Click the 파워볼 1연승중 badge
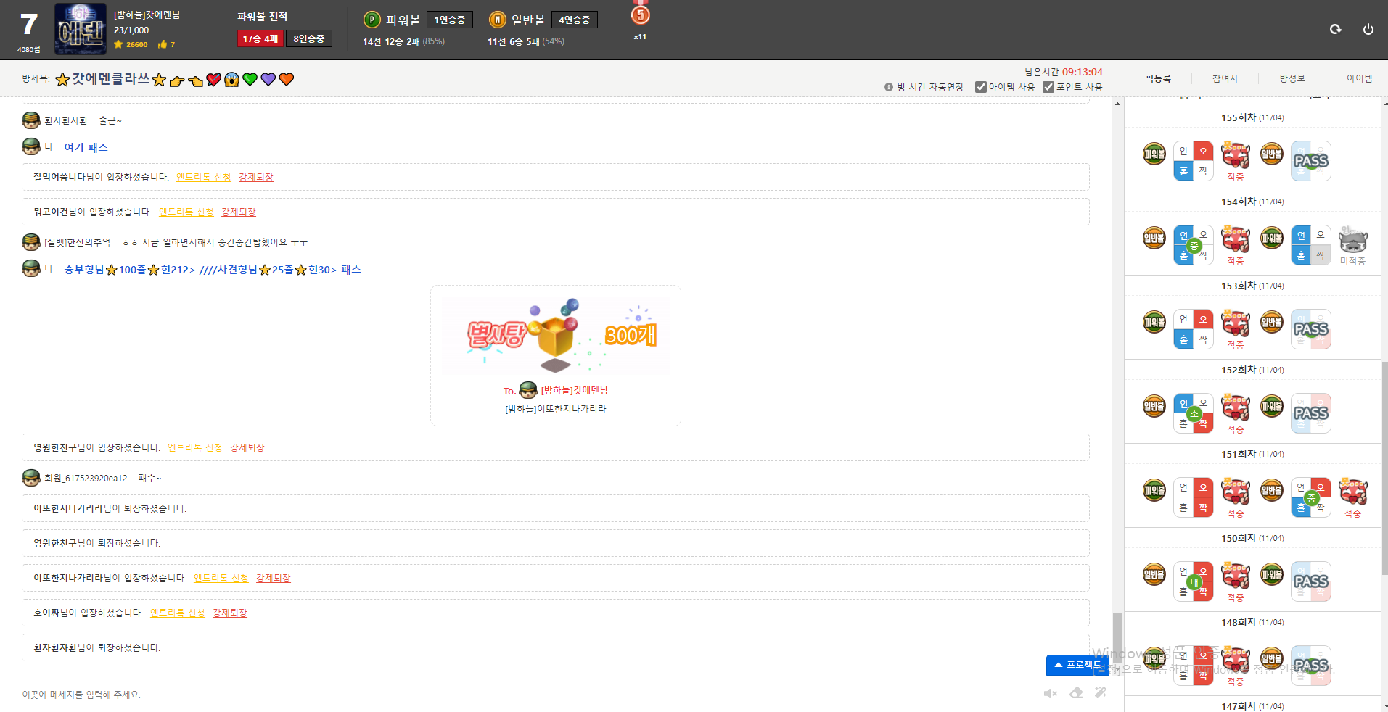The image size is (1388, 712). coord(450,20)
